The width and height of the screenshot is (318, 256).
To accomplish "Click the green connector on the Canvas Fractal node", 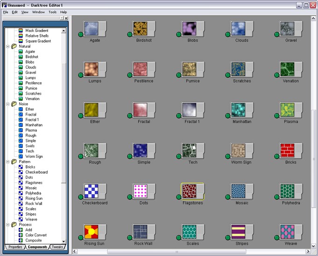I will click(x=130, y=116).
